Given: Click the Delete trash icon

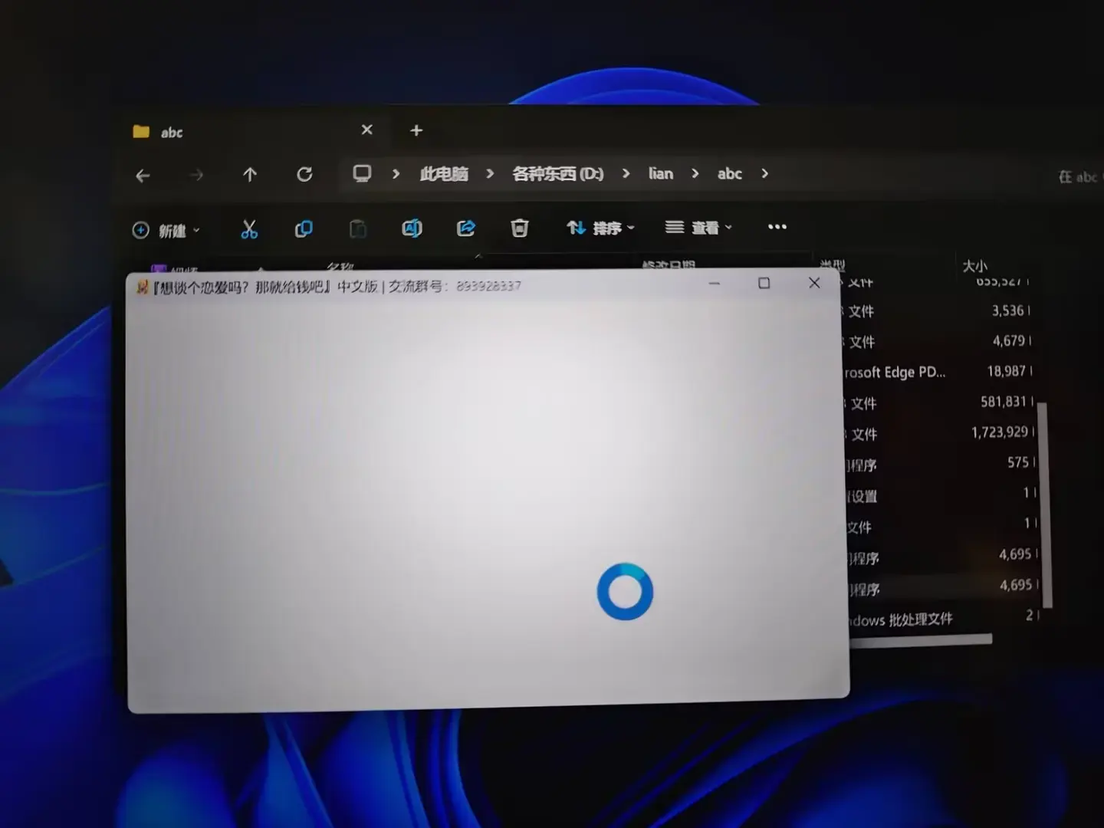Looking at the screenshot, I should tap(520, 228).
